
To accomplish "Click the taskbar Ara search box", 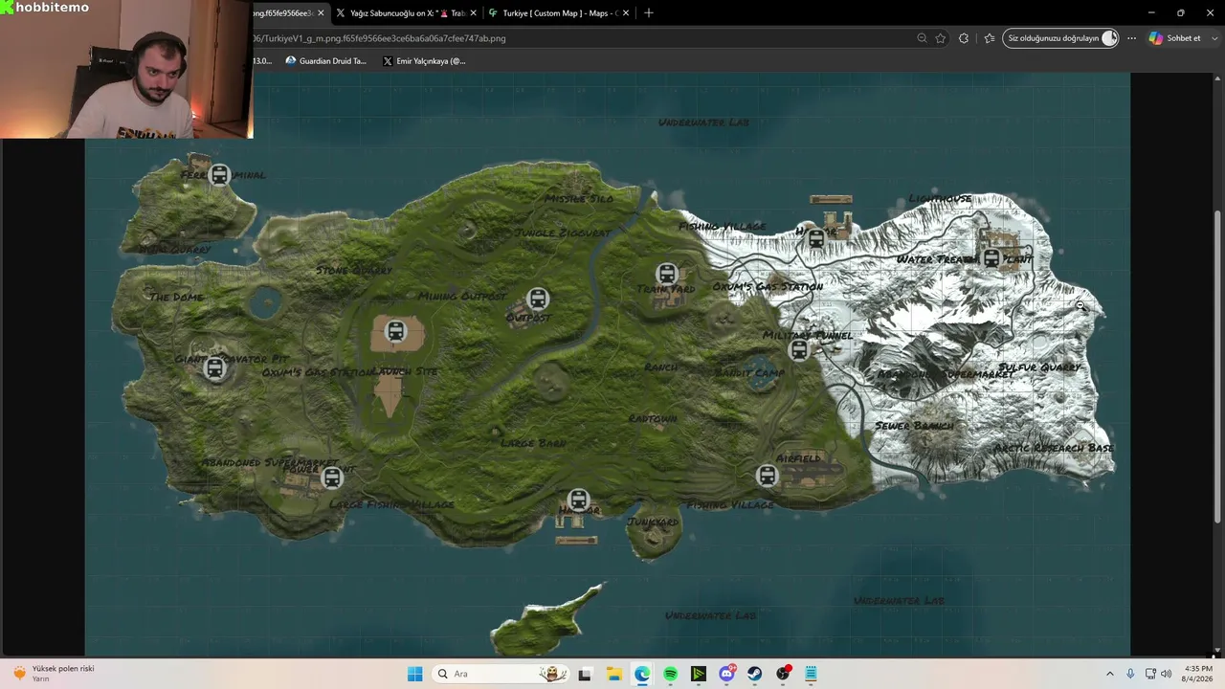I will (500, 674).
